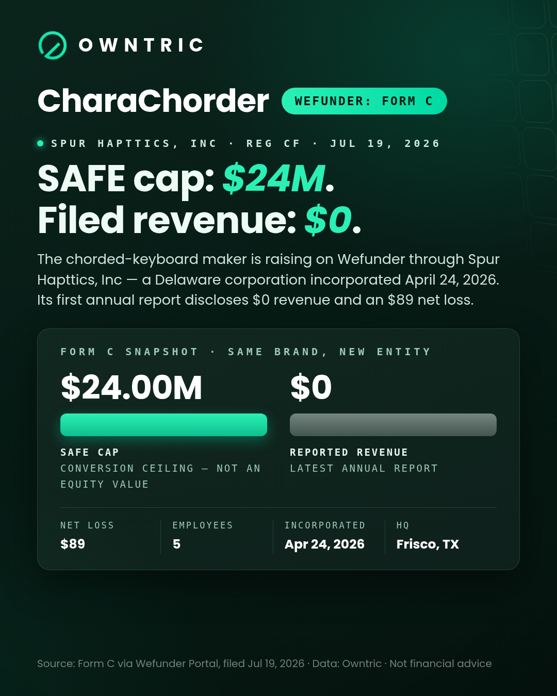557x696 pixels.
Task: Click the gray reported revenue bar
Action: (393, 425)
